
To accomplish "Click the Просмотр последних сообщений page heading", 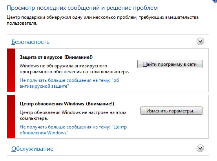I will tap(82, 8).
